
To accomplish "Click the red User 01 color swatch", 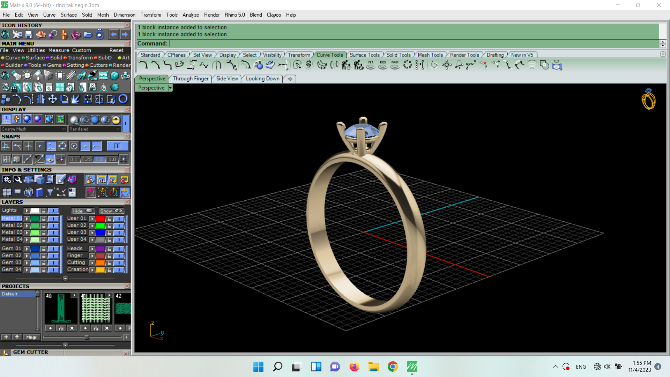I will click(x=100, y=219).
